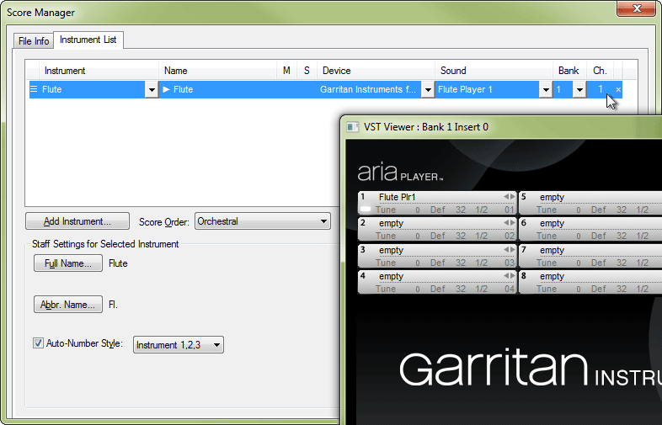Screen dimensions: 662x425
Task: Click the empty instrument name in ARIA slot 5
Action: click(553, 197)
